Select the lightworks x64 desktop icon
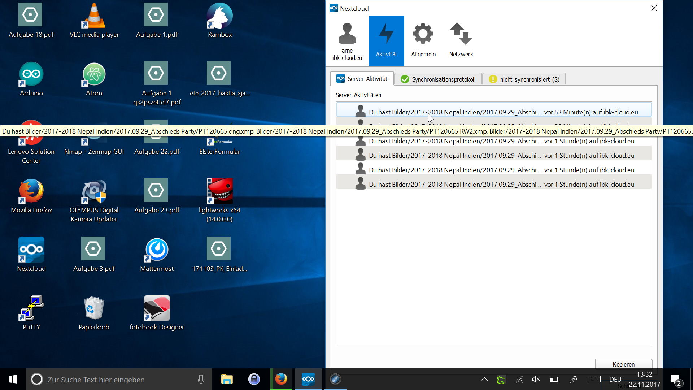Image resolution: width=693 pixels, height=390 pixels. coord(219,201)
